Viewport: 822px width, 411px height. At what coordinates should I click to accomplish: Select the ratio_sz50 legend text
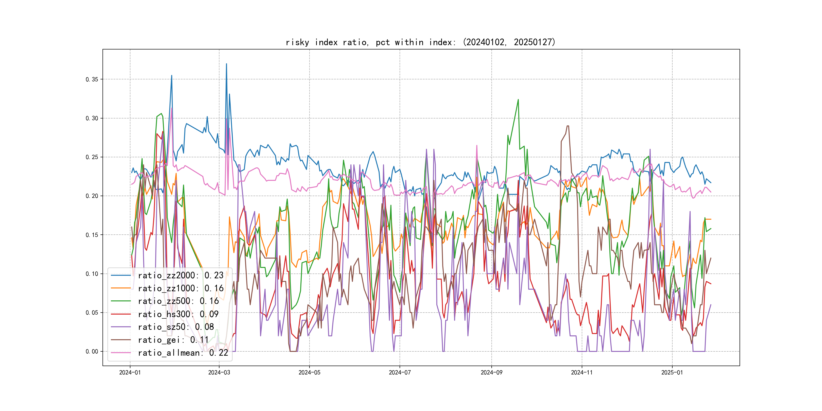(x=176, y=327)
